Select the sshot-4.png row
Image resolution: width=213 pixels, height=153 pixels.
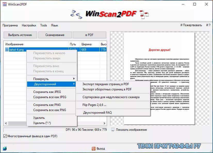pos(55,49)
